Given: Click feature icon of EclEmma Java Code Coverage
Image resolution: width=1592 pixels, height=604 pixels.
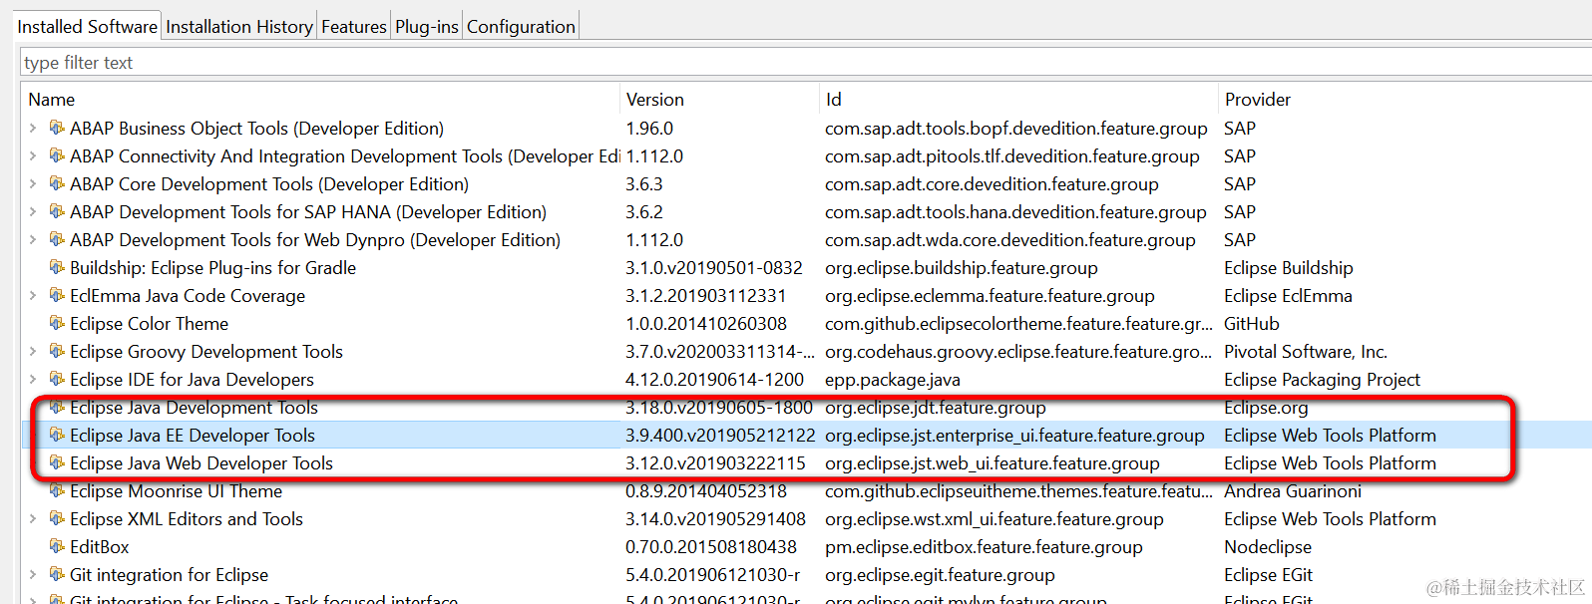Looking at the screenshot, I should 57,295.
